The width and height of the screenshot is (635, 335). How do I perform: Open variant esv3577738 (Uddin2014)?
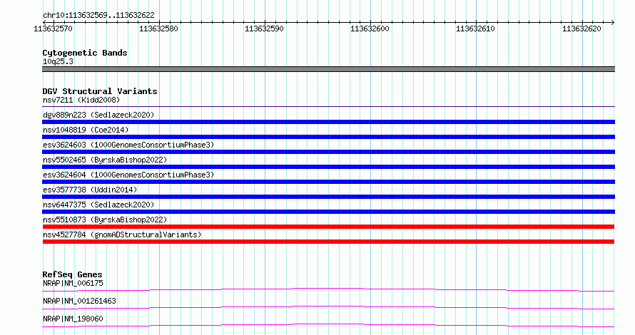coord(90,190)
